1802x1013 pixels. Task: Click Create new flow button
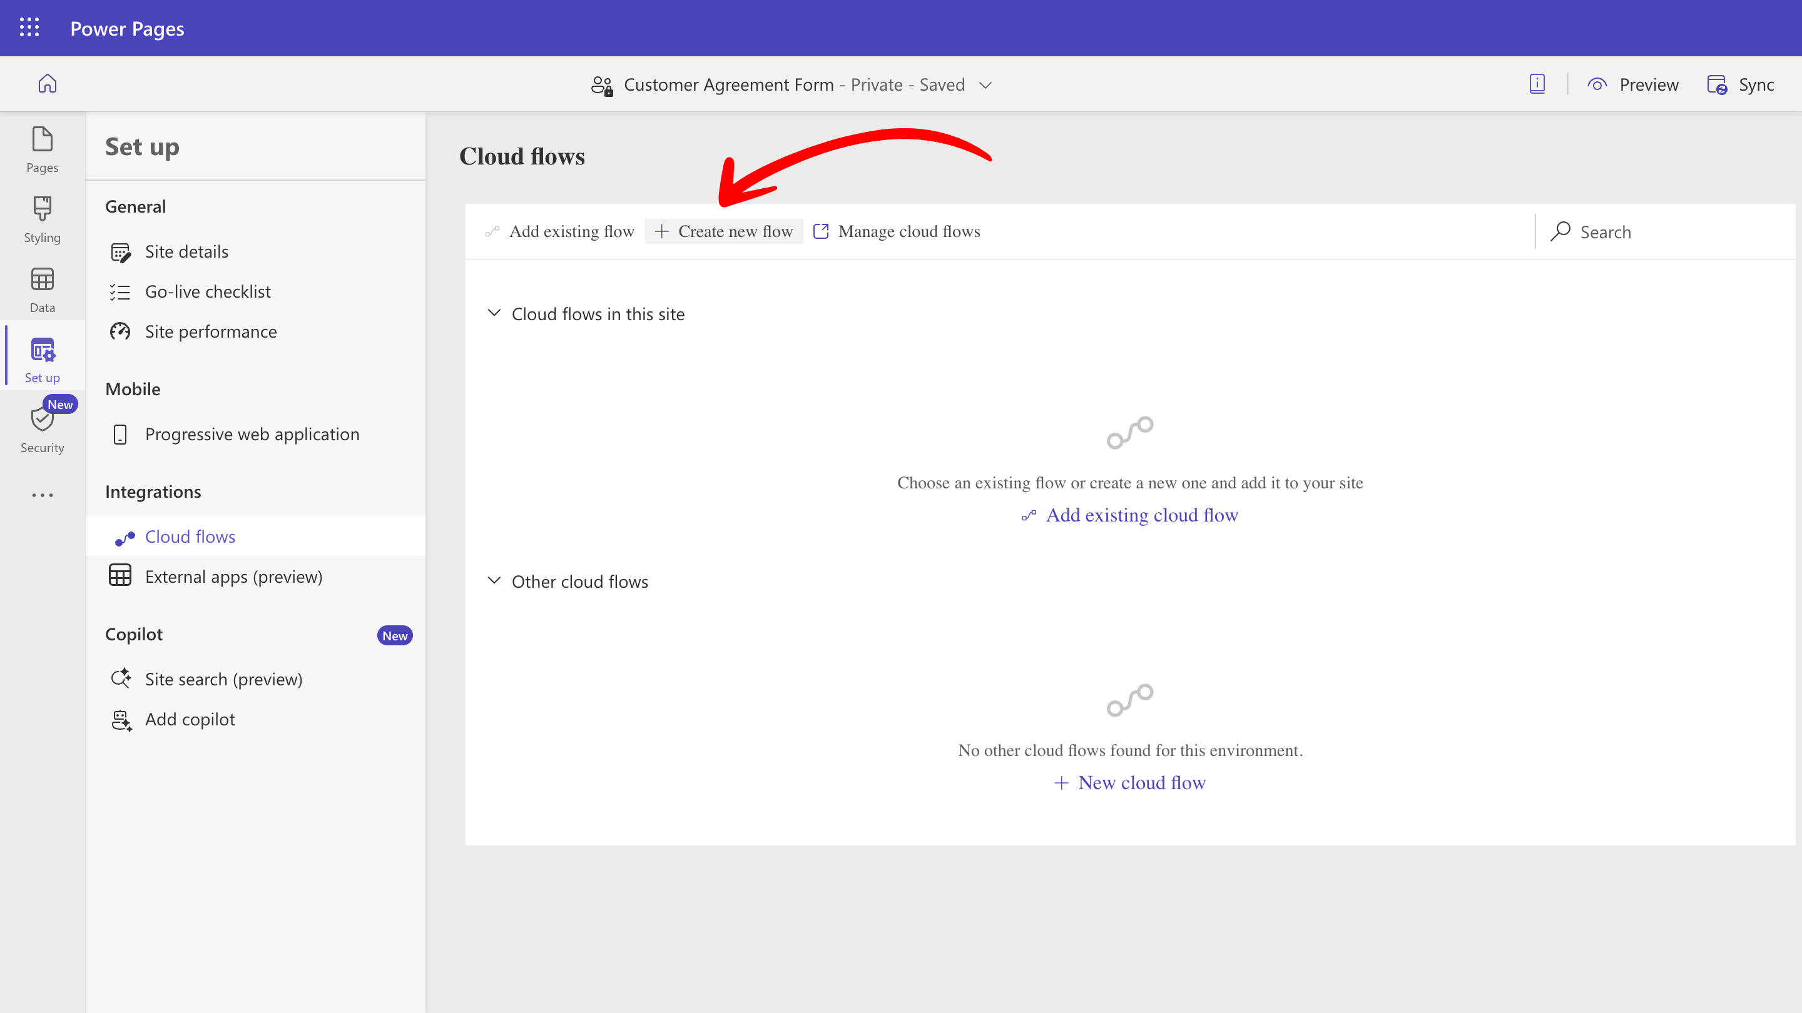pyautogui.click(x=723, y=231)
